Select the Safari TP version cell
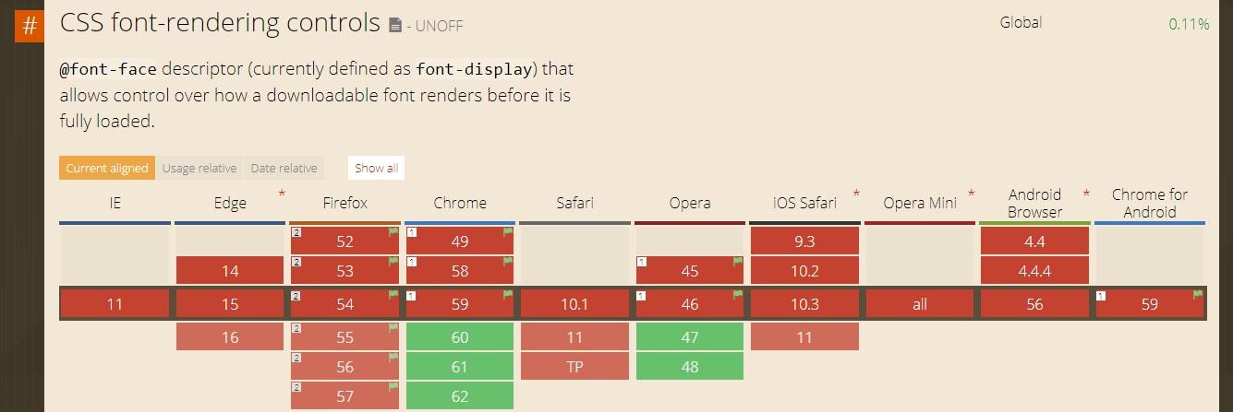Viewport: 1233px width, 412px height. tap(574, 367)
